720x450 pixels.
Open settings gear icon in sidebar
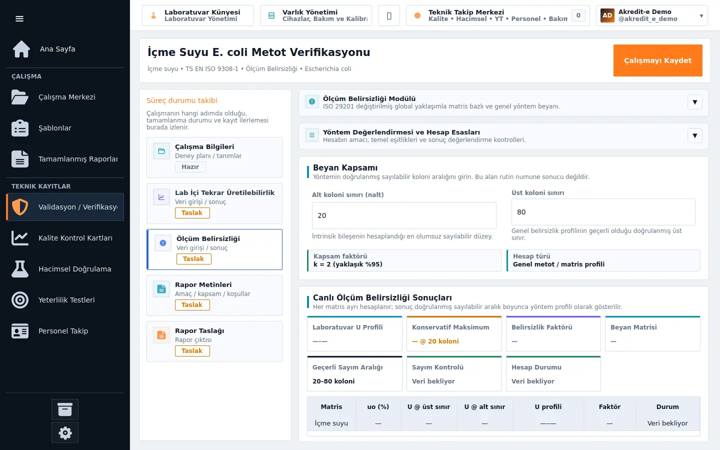coord(65,432)
